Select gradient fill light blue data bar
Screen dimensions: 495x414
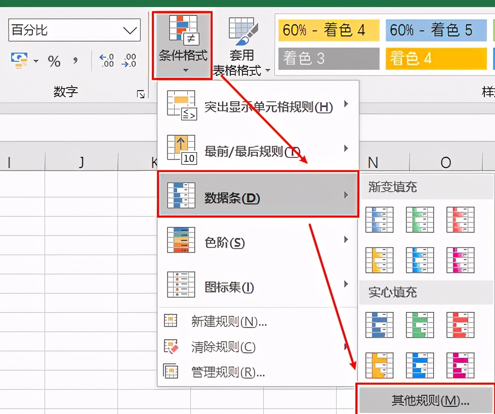420,260
